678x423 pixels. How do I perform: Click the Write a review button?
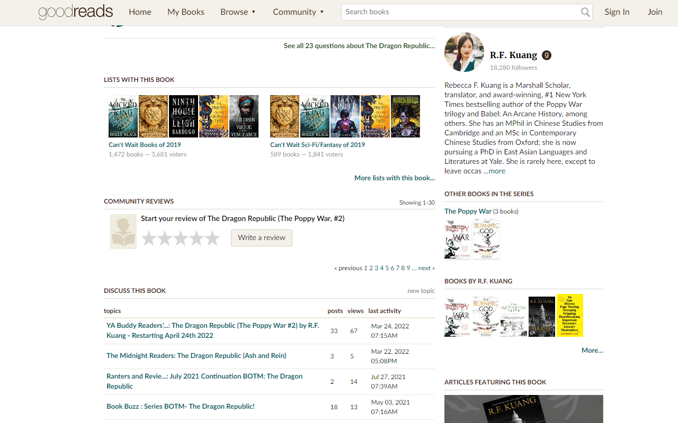click(261, 238)
